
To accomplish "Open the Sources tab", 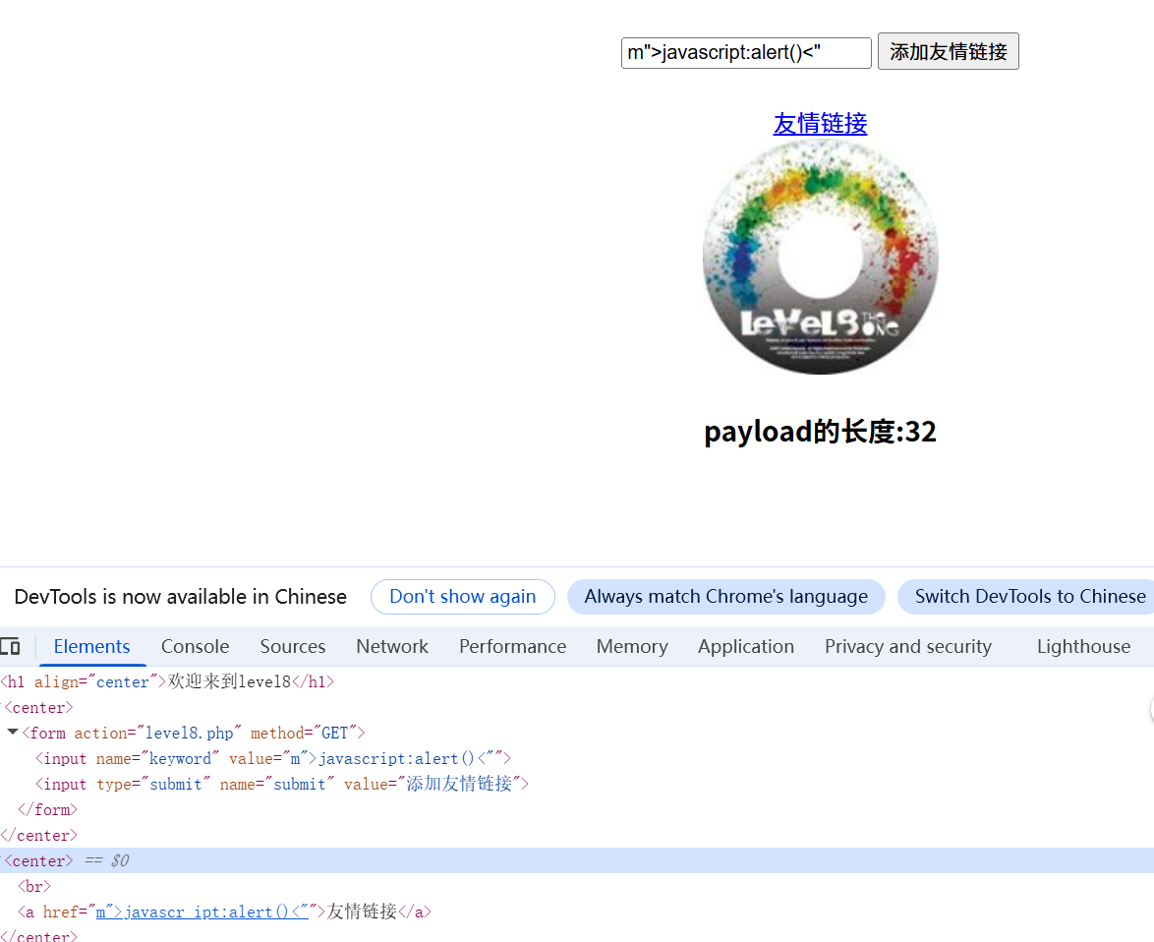I will 292,646.
